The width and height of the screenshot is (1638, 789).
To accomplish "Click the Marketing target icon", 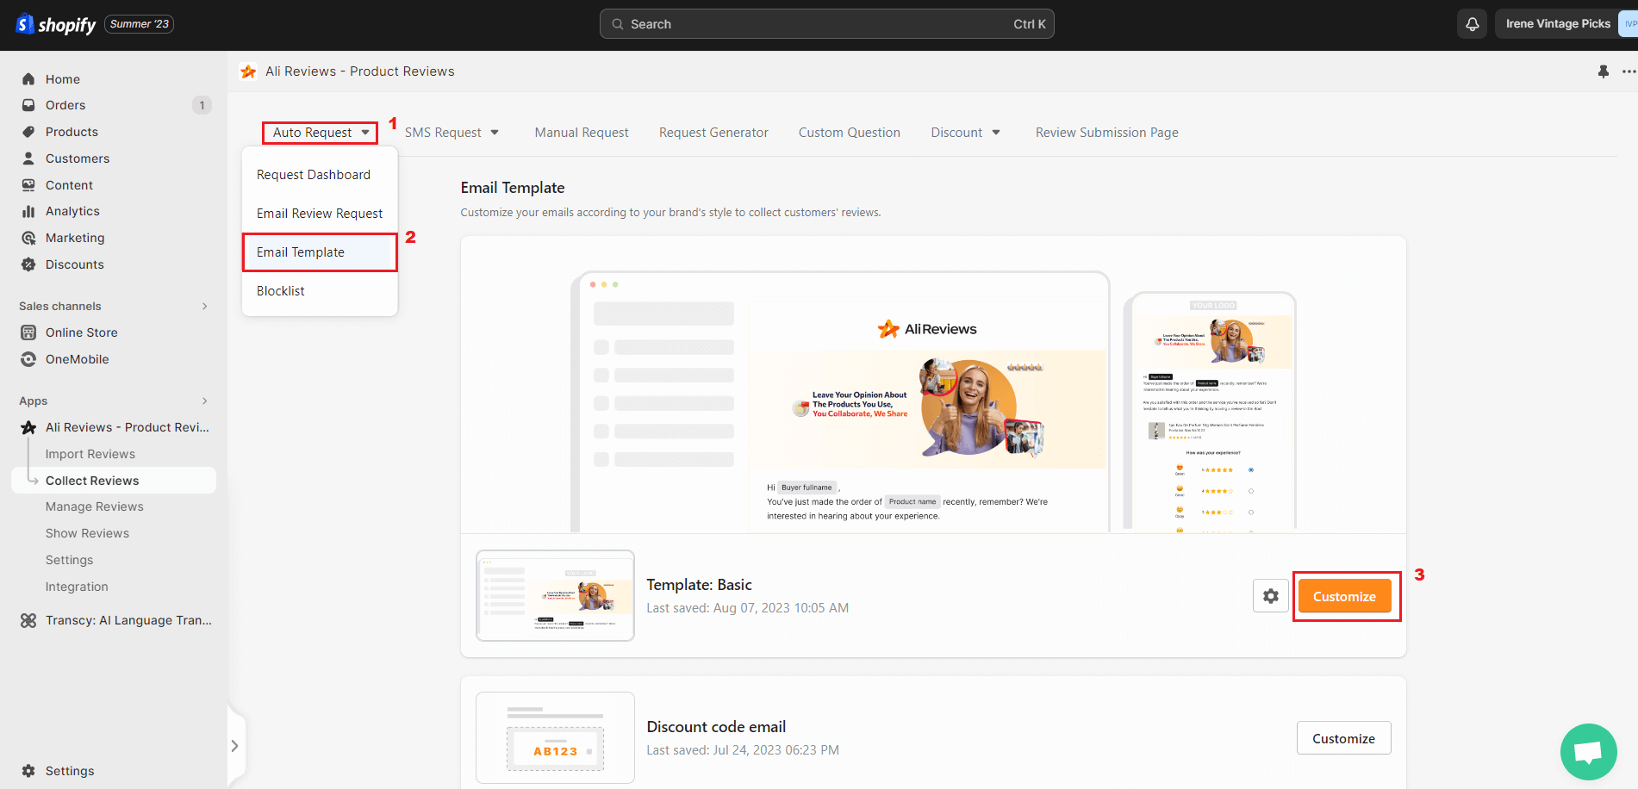I will (x=28, y=238).
